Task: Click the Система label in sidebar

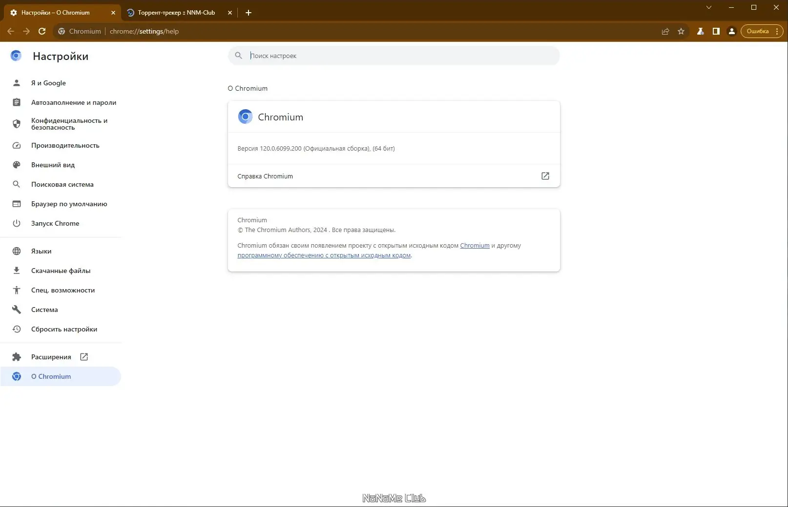Action: pyautogui.click(x=44, y=310)
